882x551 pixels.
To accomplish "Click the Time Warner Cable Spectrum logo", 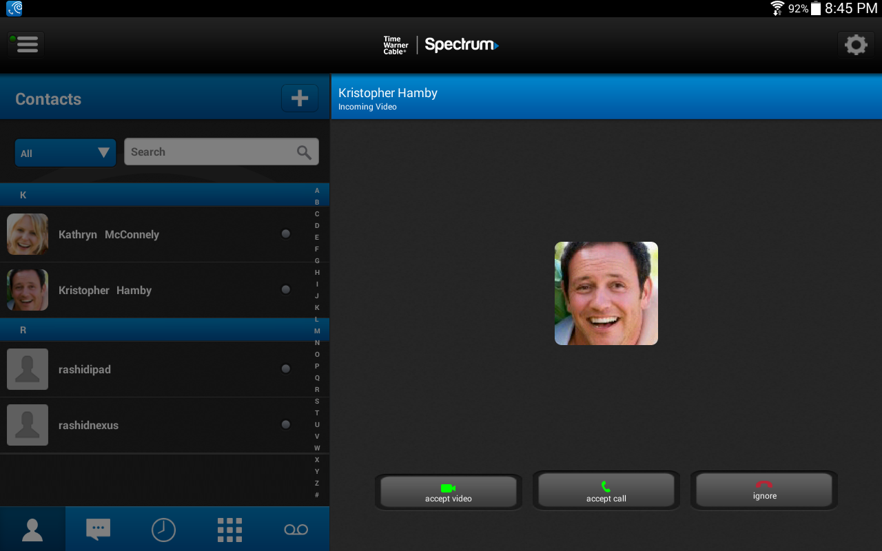I will (x=441, y=45).
